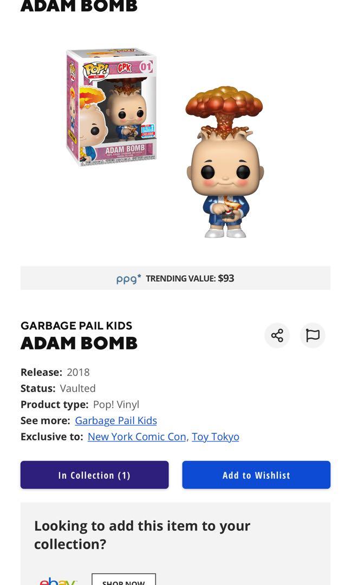The width and height of the screenshot is (351, 585).
Task: Open the Garbage Pail Kids link
Action: [115, 420]
